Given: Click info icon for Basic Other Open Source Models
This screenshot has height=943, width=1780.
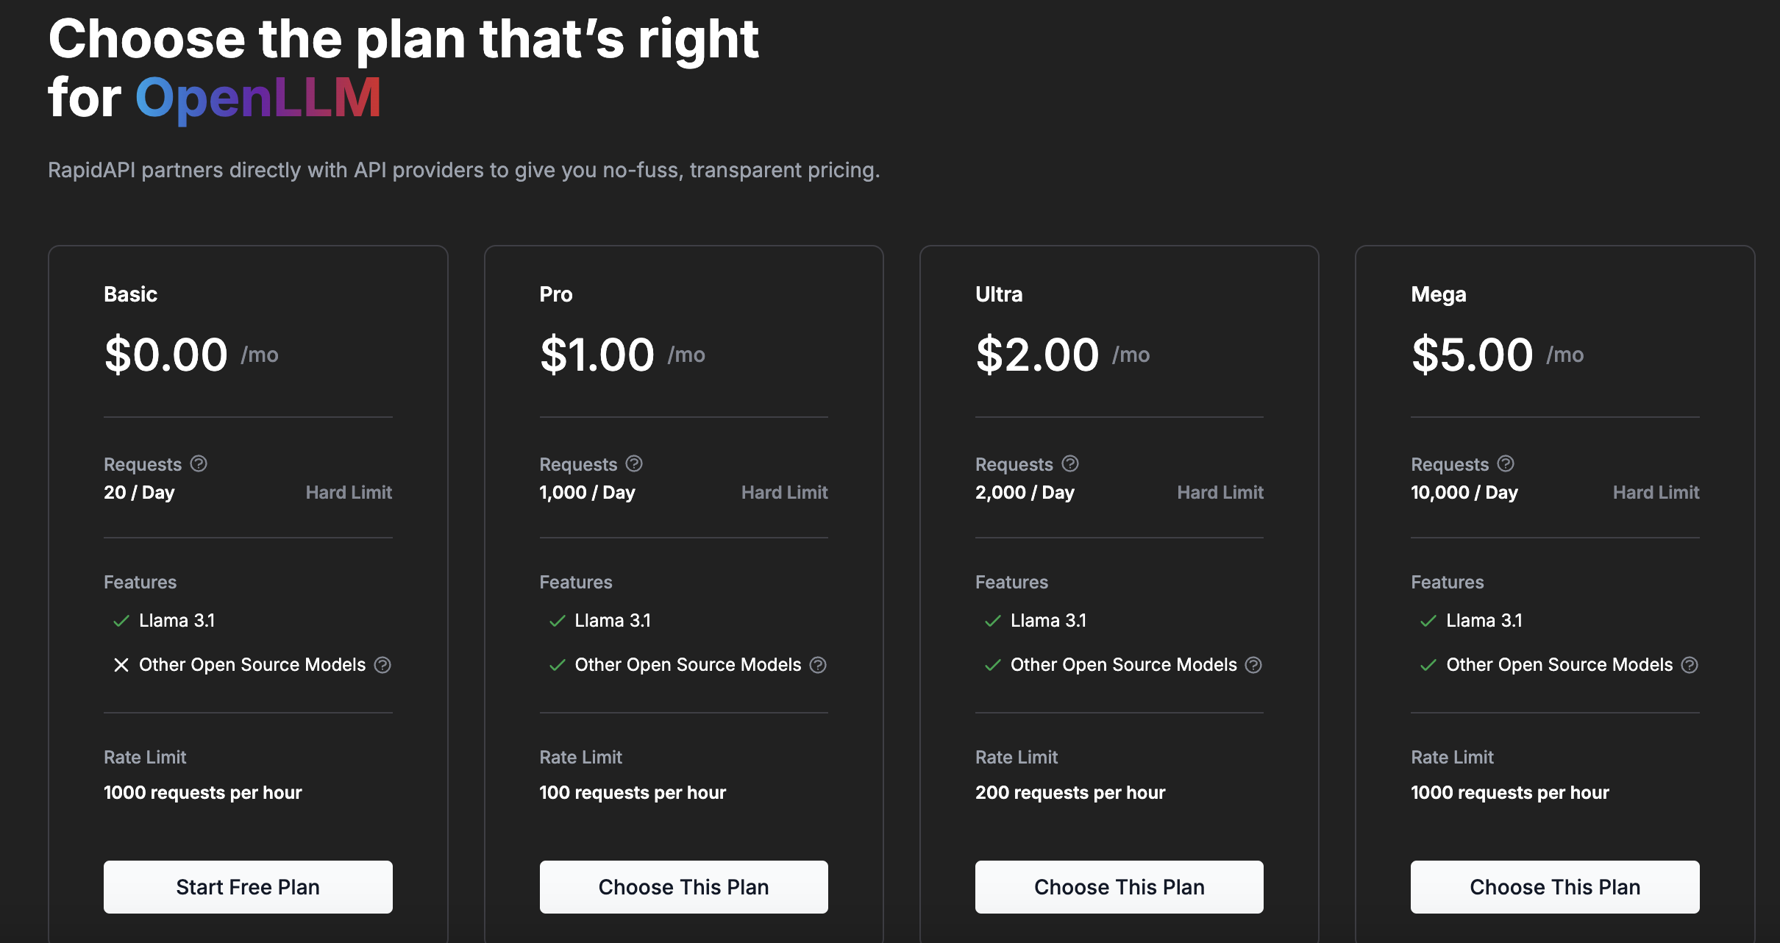Looking at the screenshot, I should [x=382, y=665].
